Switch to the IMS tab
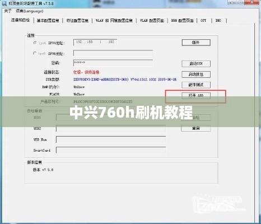The height and width of the screenshot is (224, 261). [218, 21]
